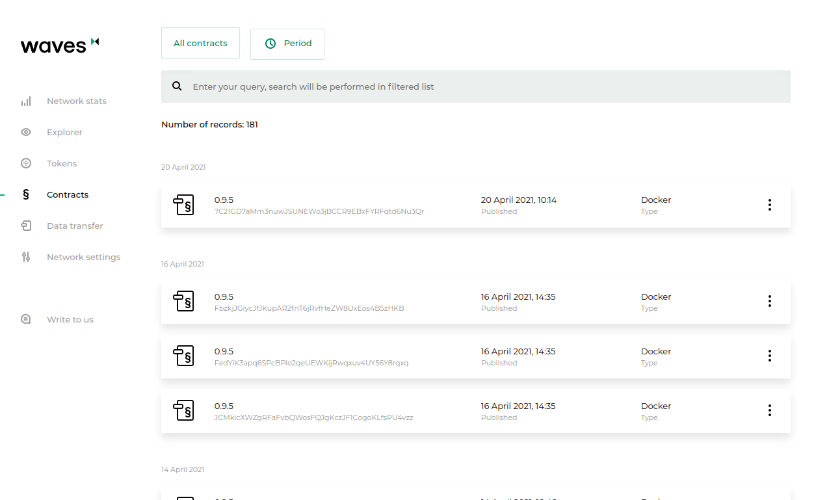Select the All contracts filter button
829x500 pixels.
coord(200,44)
